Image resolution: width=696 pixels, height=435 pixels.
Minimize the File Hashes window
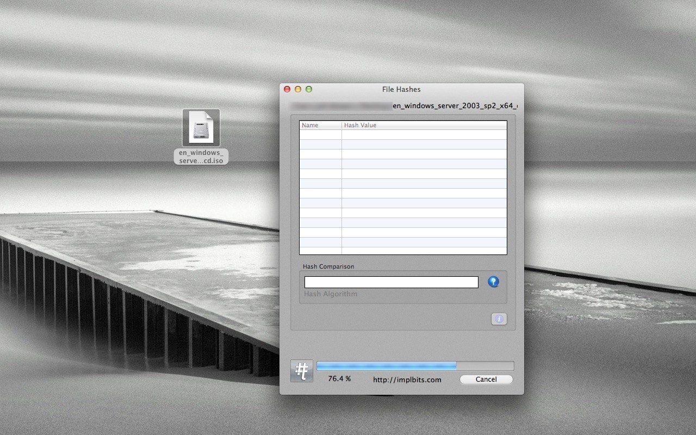[298, 89]
